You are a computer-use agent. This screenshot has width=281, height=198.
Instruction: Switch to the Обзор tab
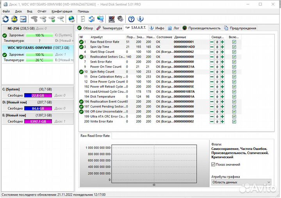click(x=85, y=28)
